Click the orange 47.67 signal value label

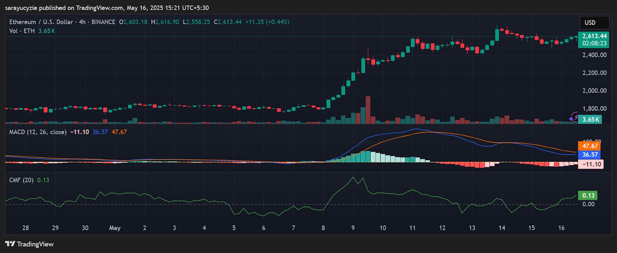click(590, 146)
